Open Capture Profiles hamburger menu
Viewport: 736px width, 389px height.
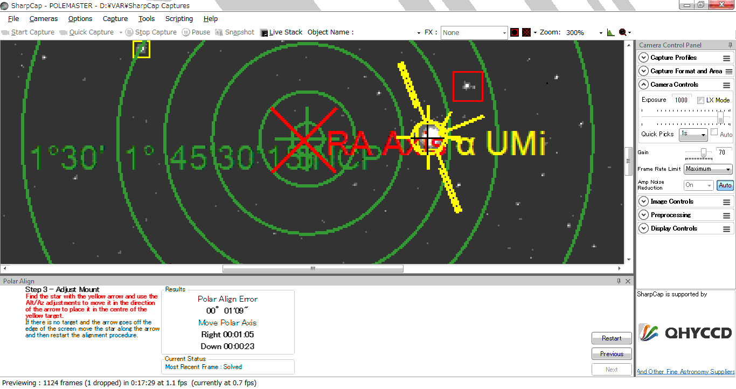click(727, 58)
